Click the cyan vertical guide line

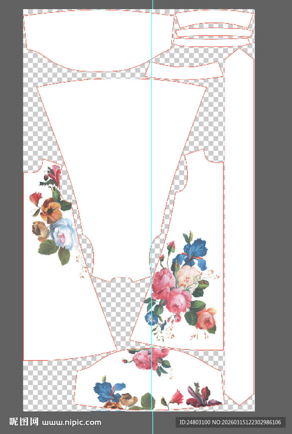(x=152, y=217)
